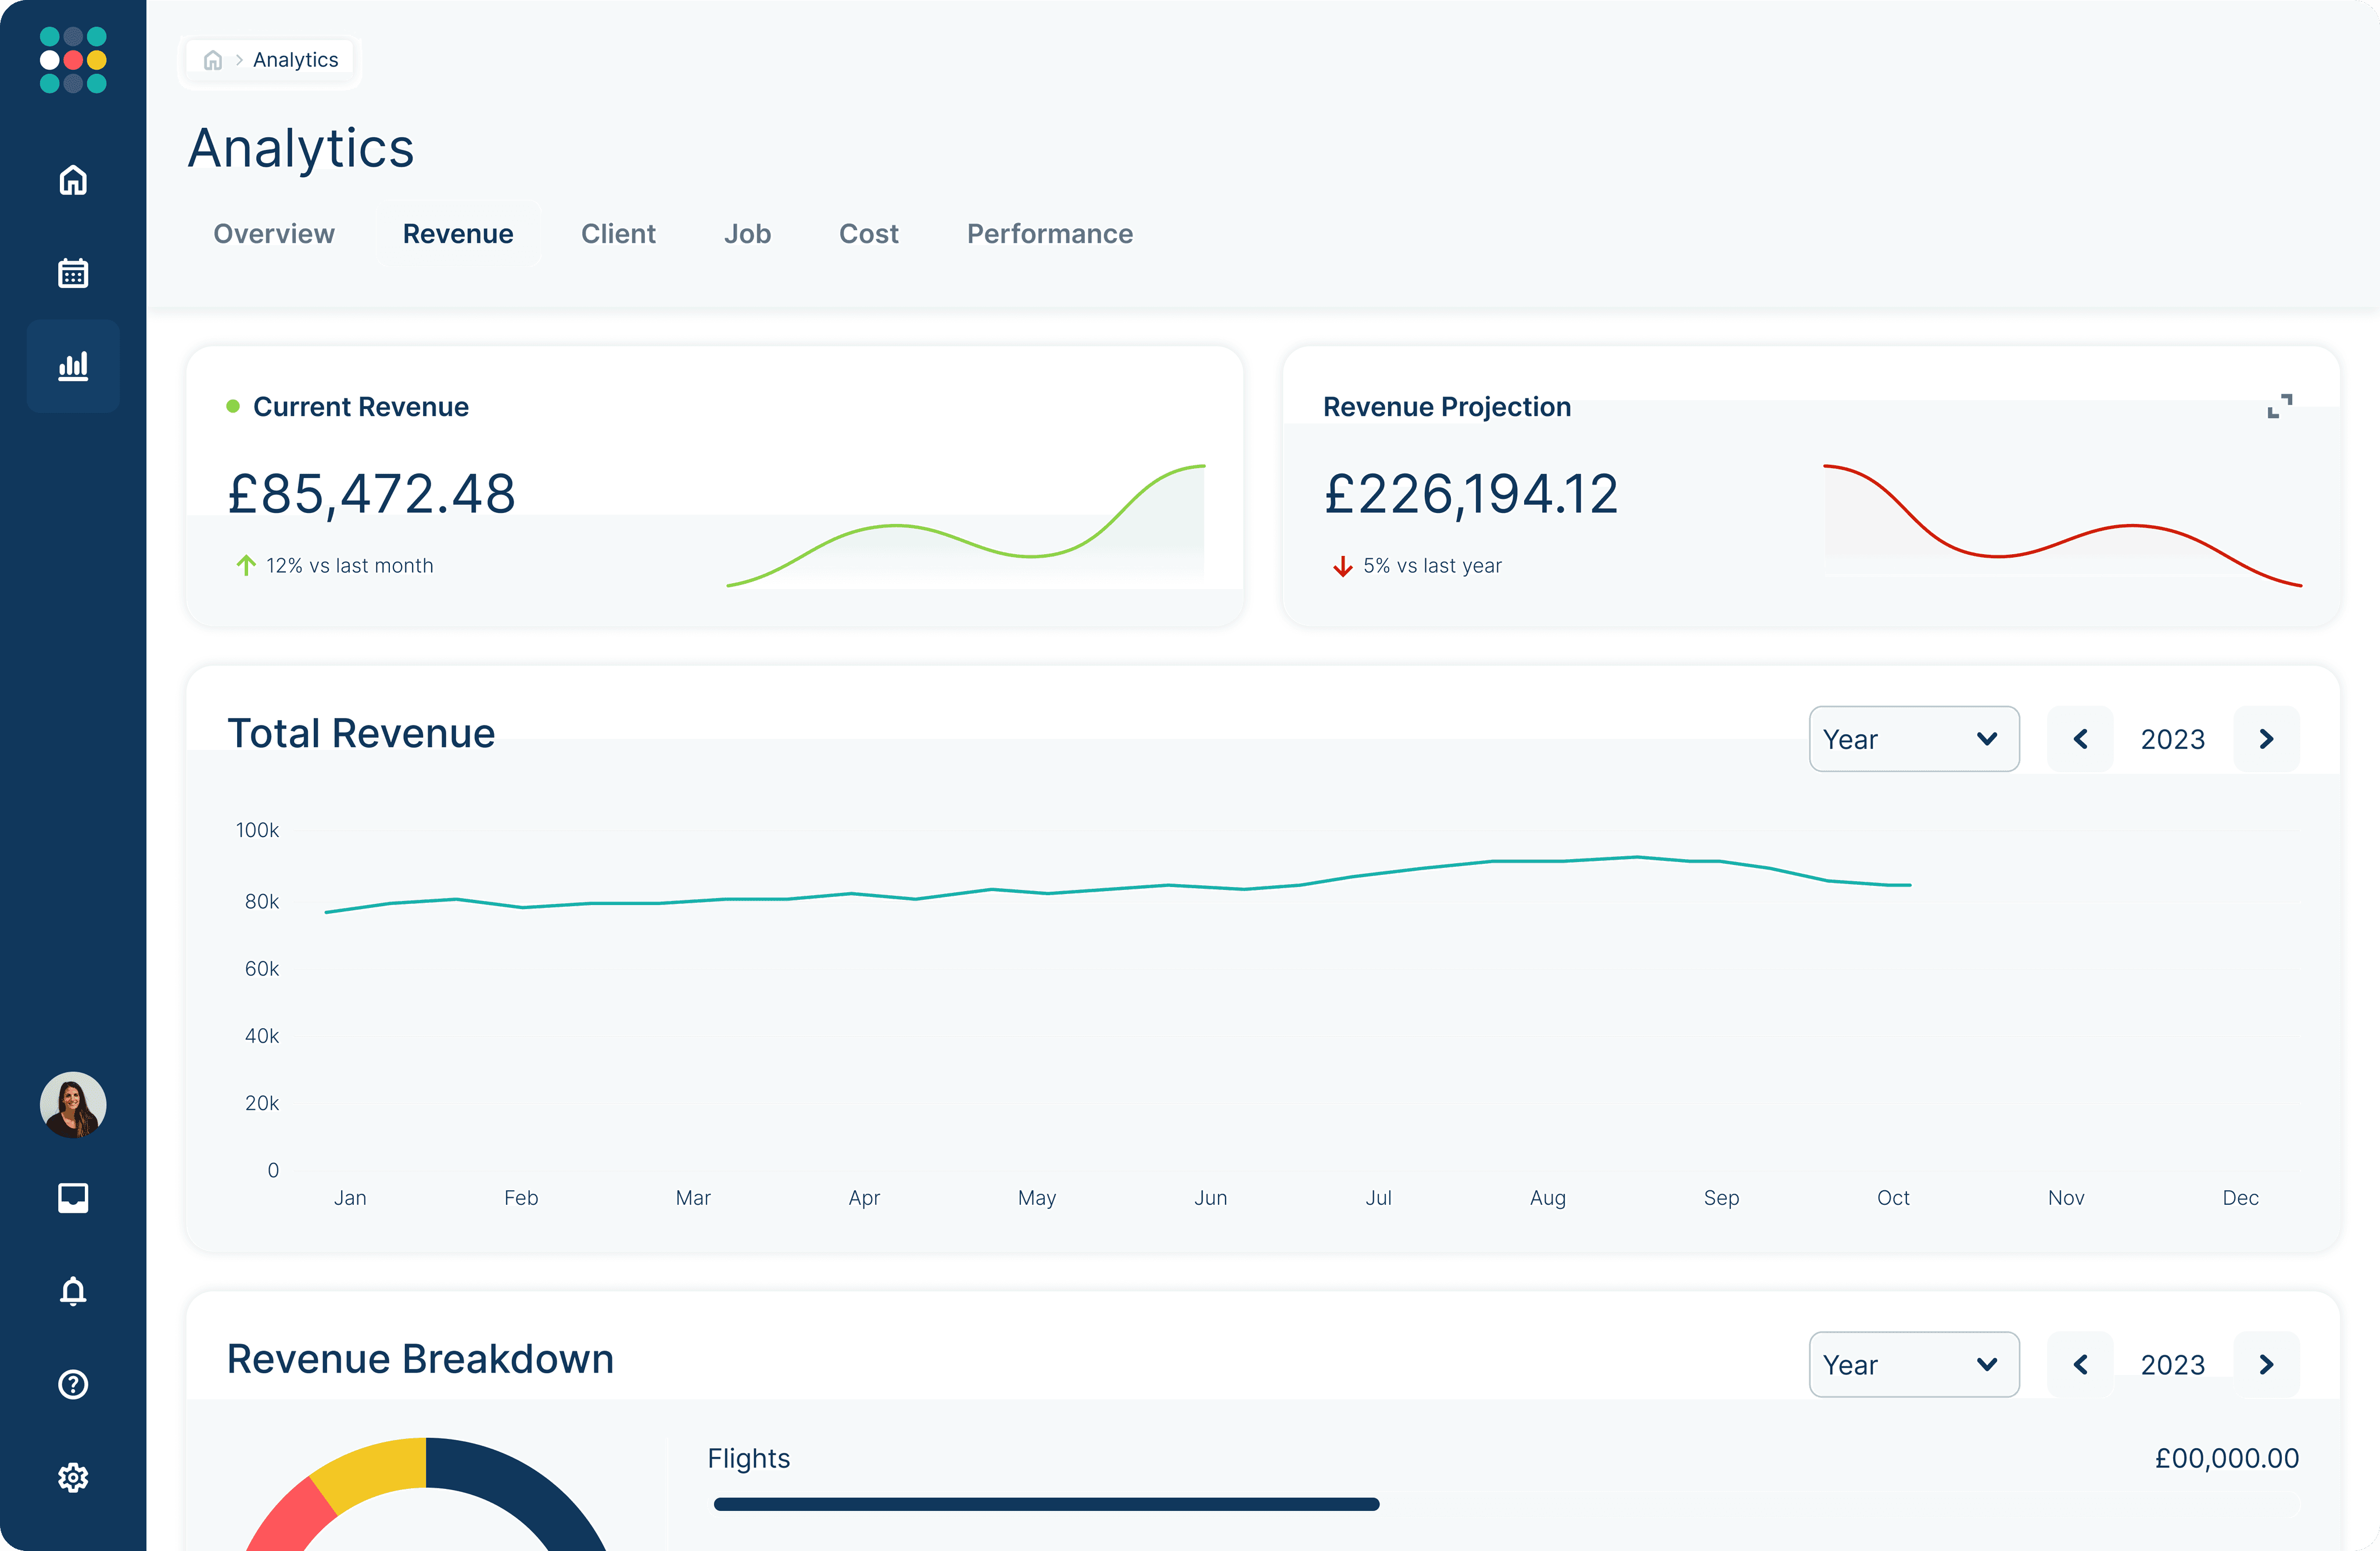Click the user profile avatar

point(73,1104)
